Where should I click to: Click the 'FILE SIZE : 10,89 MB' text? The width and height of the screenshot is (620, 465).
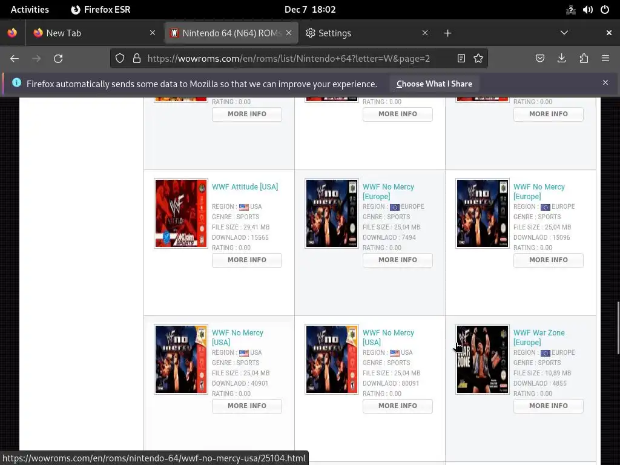pyautogui.click(x=542, y=373)
